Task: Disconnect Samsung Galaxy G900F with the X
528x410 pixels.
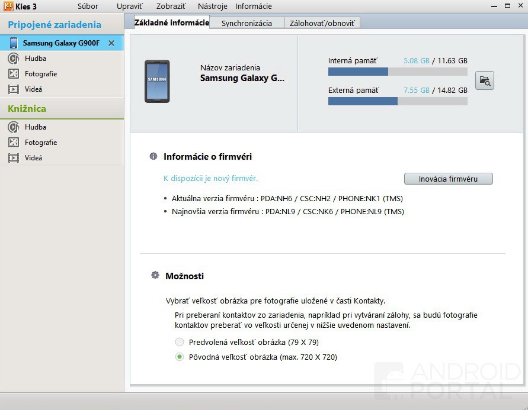Action: tap(111, 43)
